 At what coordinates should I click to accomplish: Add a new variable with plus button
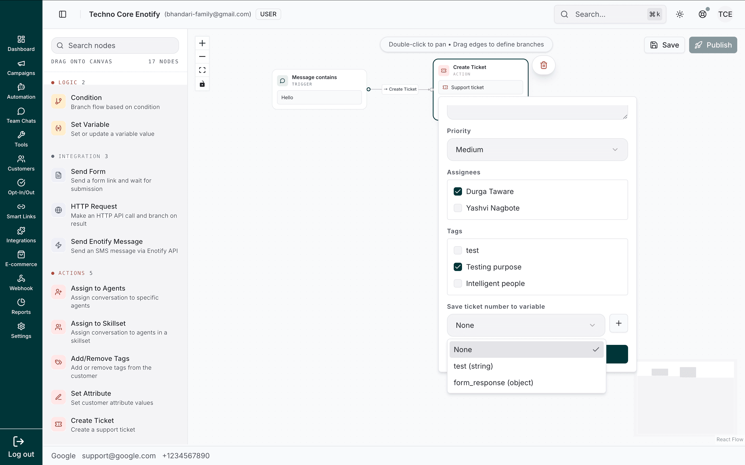tap(619, 323)
